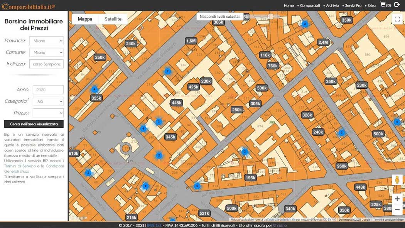Screen dimensions: 405x228
Task: Zoom out with minus button
Action: coord(397,209)
